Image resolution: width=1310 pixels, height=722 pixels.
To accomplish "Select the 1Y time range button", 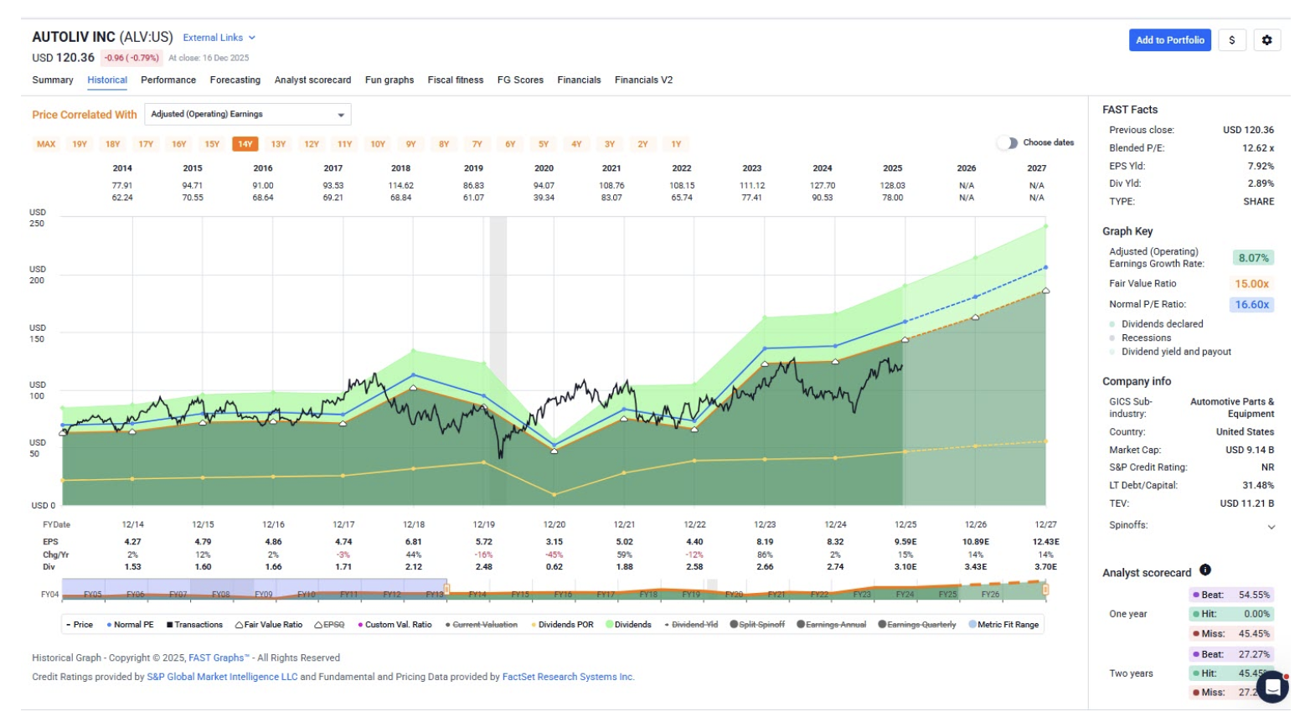I will pos(676,144).
